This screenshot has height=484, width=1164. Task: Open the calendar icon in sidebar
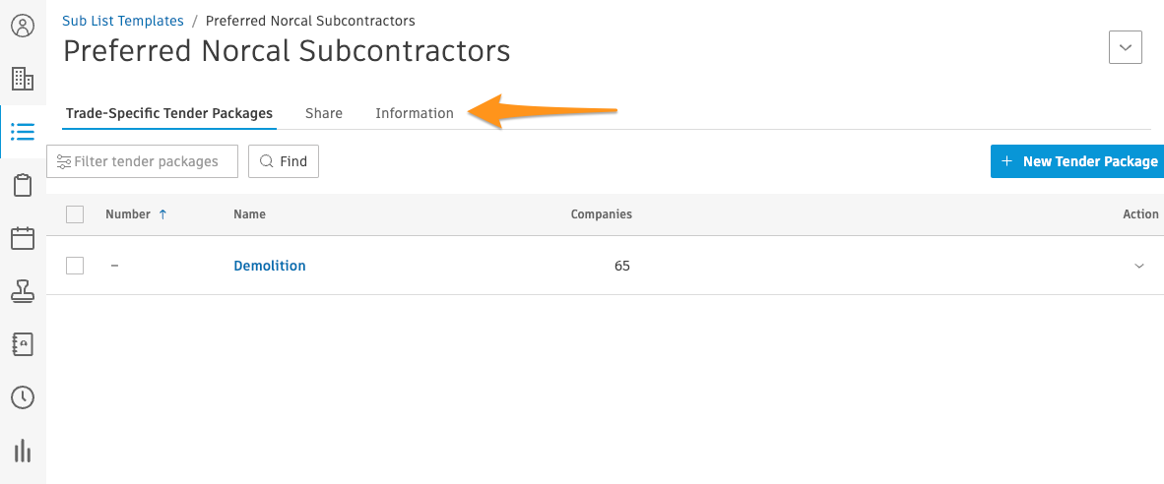coord(23,238)
